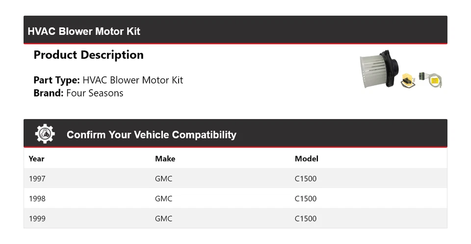Click the Model column header
The width and height of the screenshot is (471, 244).
coord(306,159)
